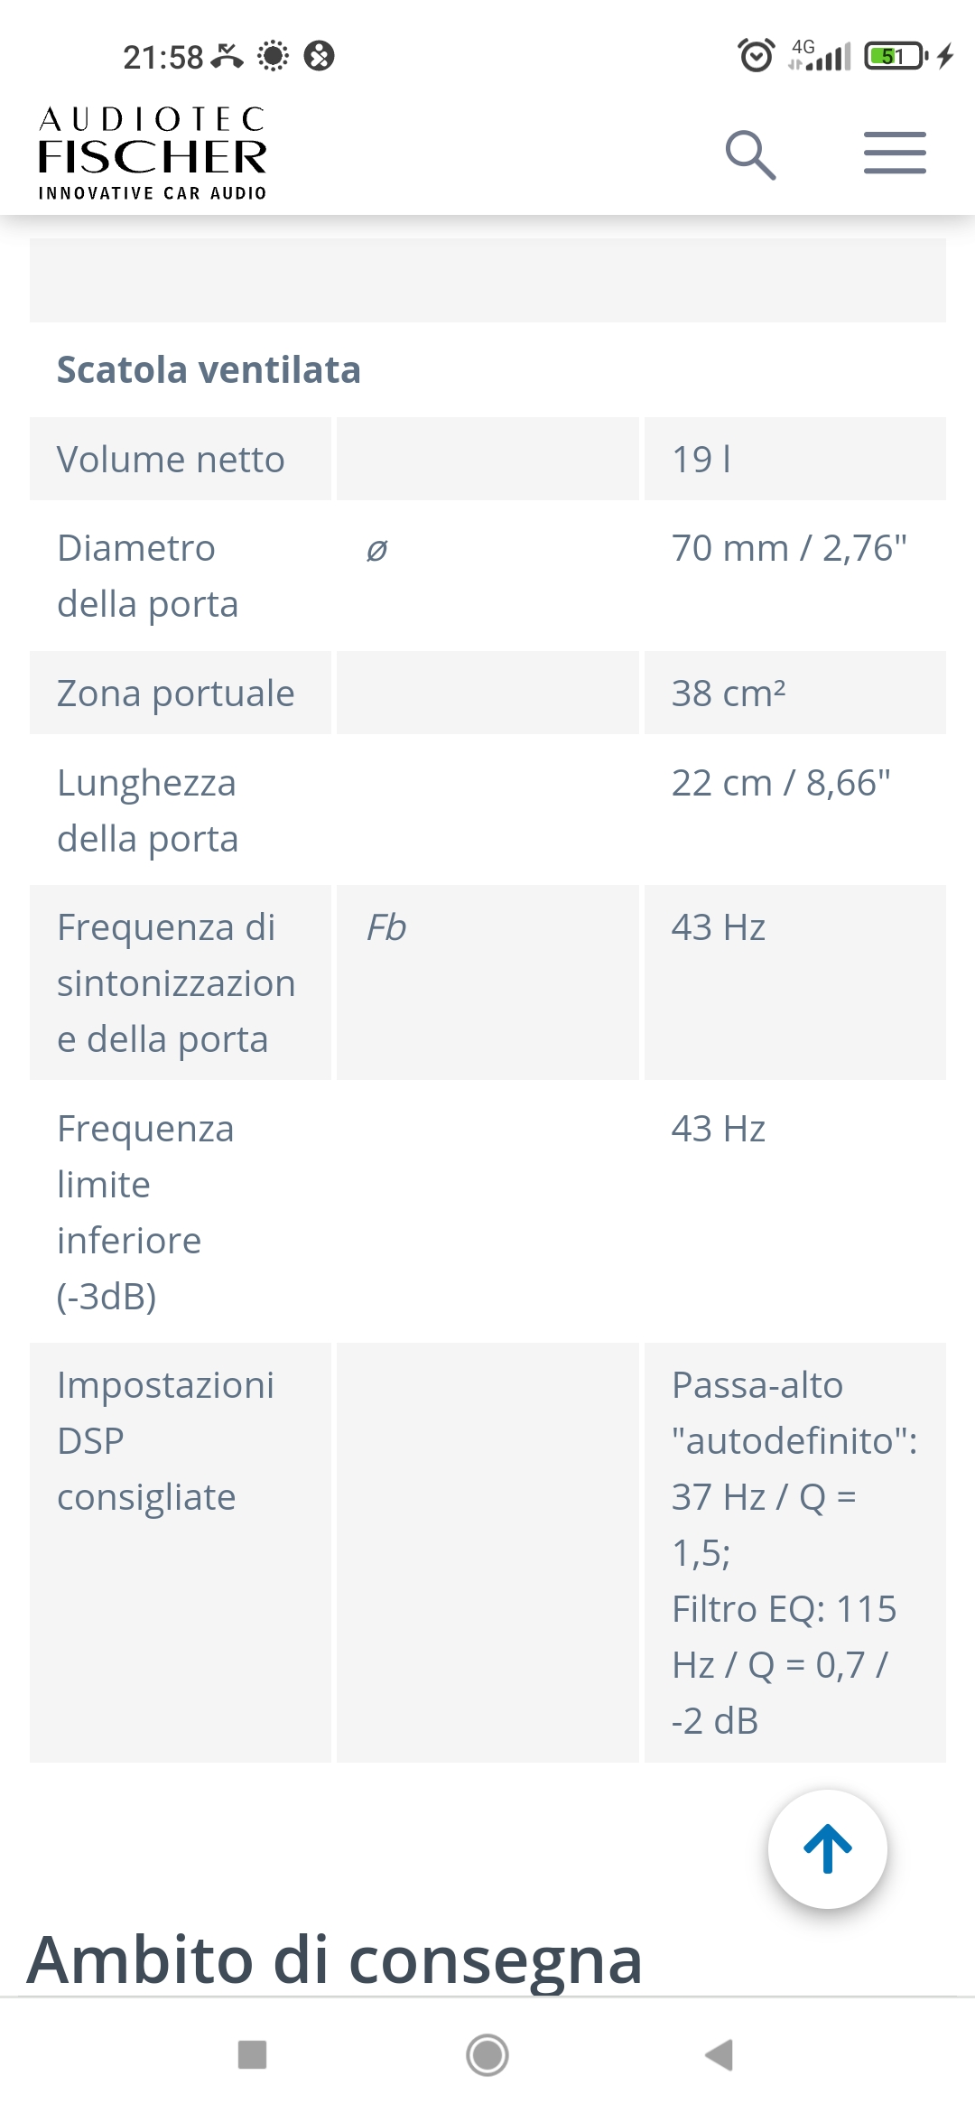975x2113 pixels.
Task: Tap the Android recent apps square
Action: pyautogui.click(x=252, y=2054)
